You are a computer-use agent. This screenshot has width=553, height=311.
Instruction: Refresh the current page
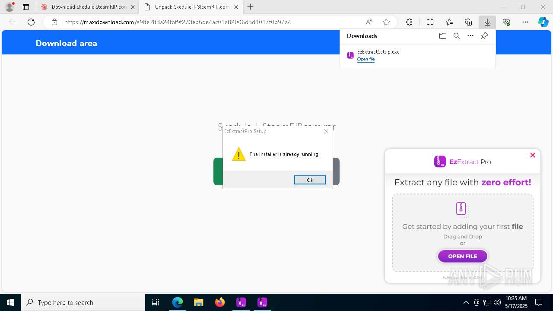[31, 22]
